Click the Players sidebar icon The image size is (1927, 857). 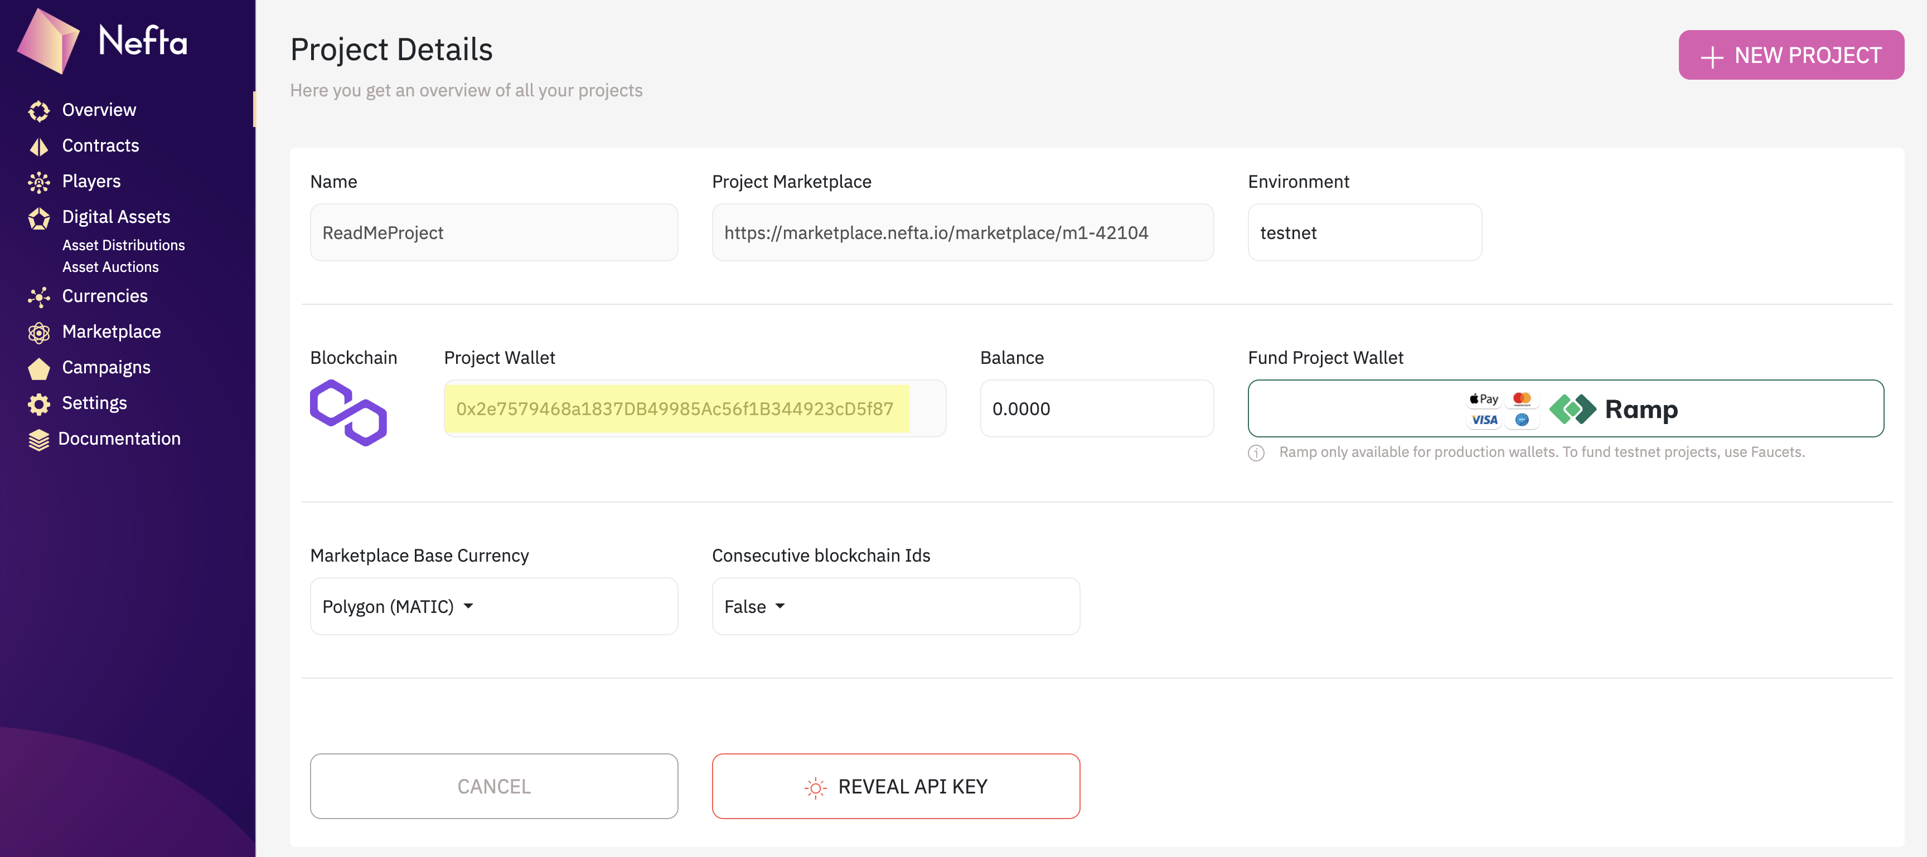click(39, 182)
